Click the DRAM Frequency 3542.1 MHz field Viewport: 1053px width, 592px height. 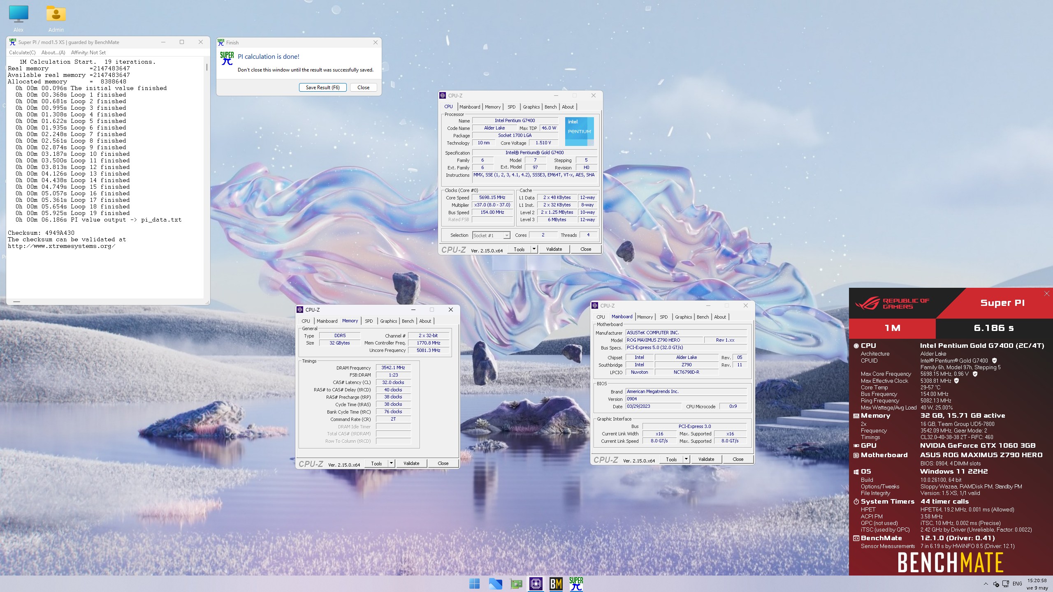pos(393,368)
